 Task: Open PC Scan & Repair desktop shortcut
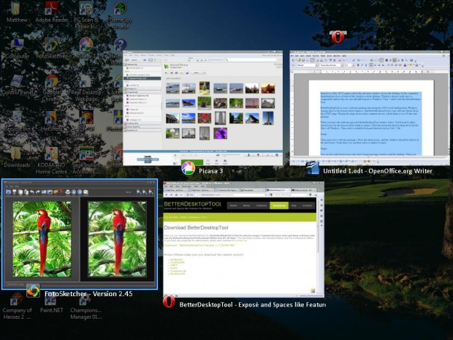[x=86, y=15]
